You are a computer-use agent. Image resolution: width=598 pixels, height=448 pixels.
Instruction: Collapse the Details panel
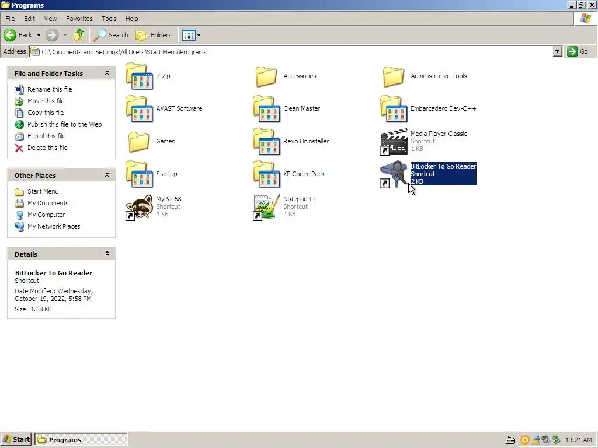(x=107, y=254)
